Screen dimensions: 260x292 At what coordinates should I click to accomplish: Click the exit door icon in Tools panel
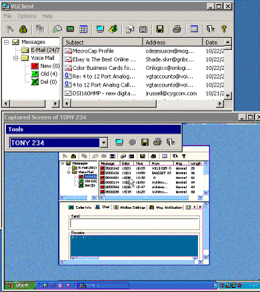click(171, 142)
